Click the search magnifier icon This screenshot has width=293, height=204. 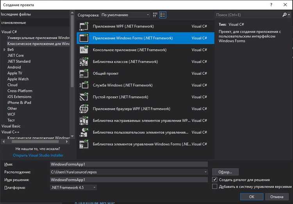click(284, 15)
